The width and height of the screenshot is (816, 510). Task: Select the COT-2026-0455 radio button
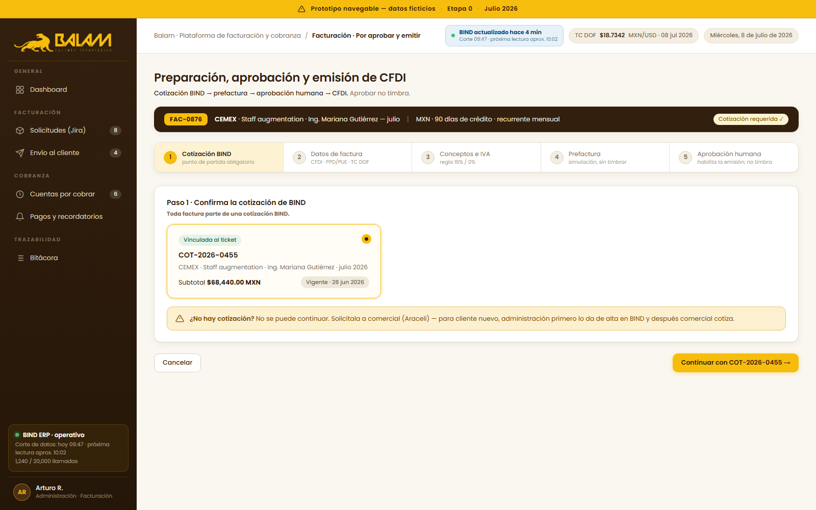(366, 239)
